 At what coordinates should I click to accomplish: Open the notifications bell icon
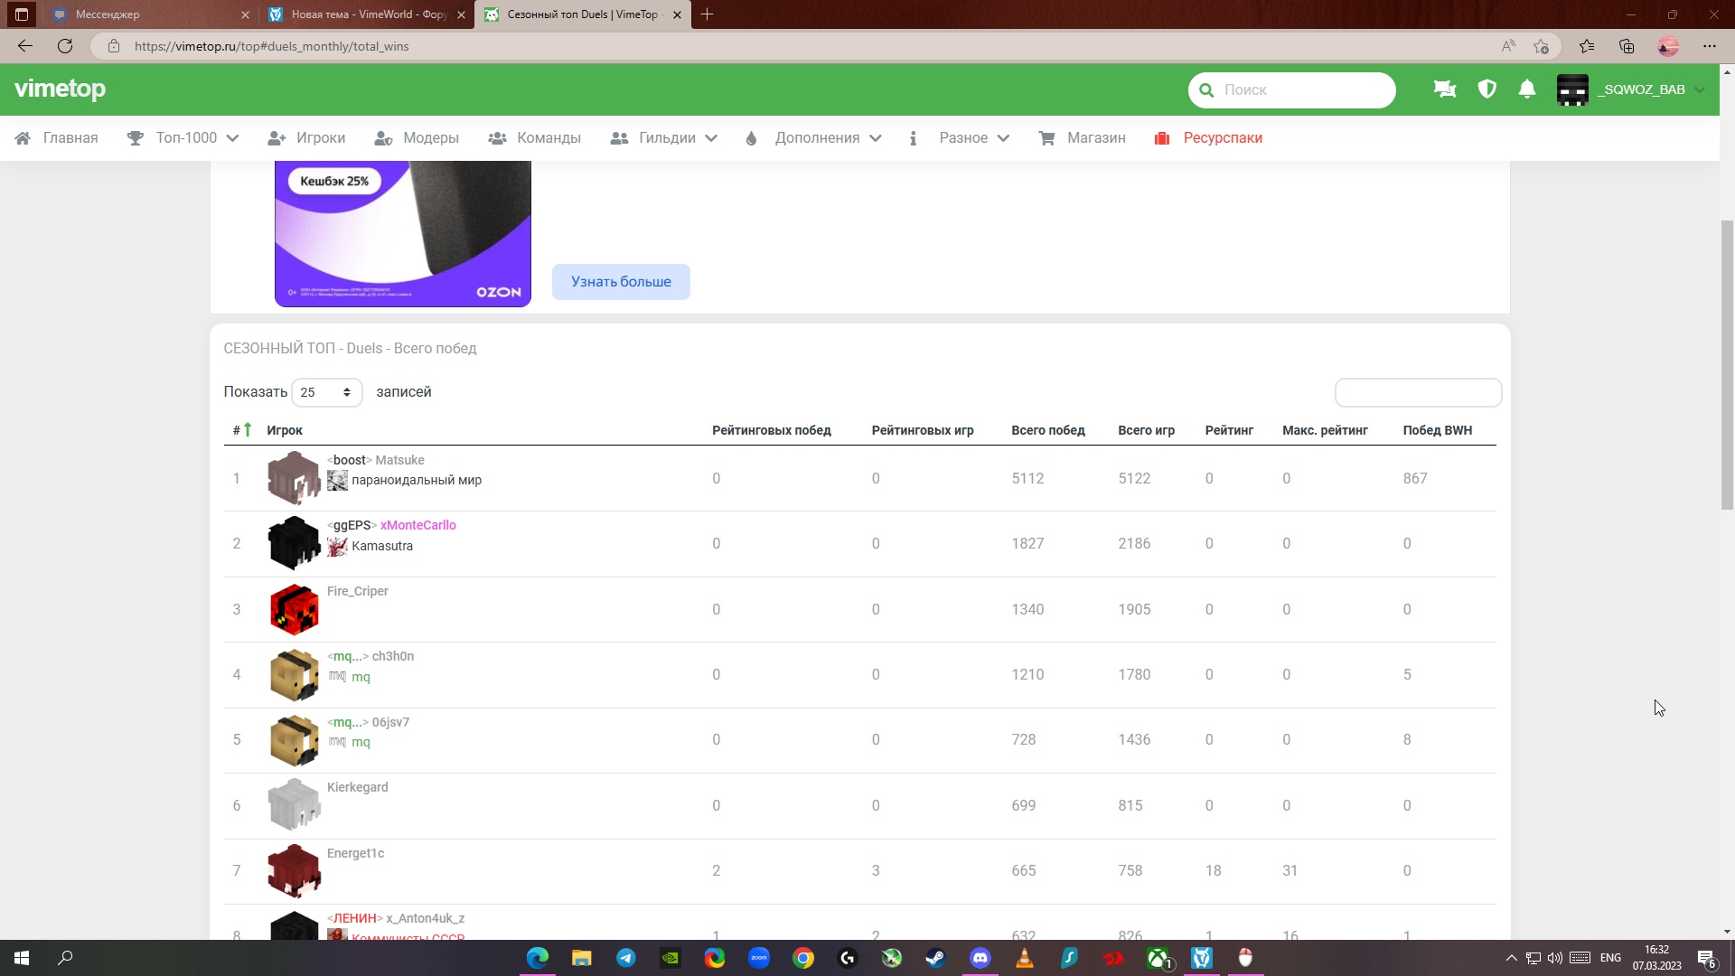point(1527,89)
